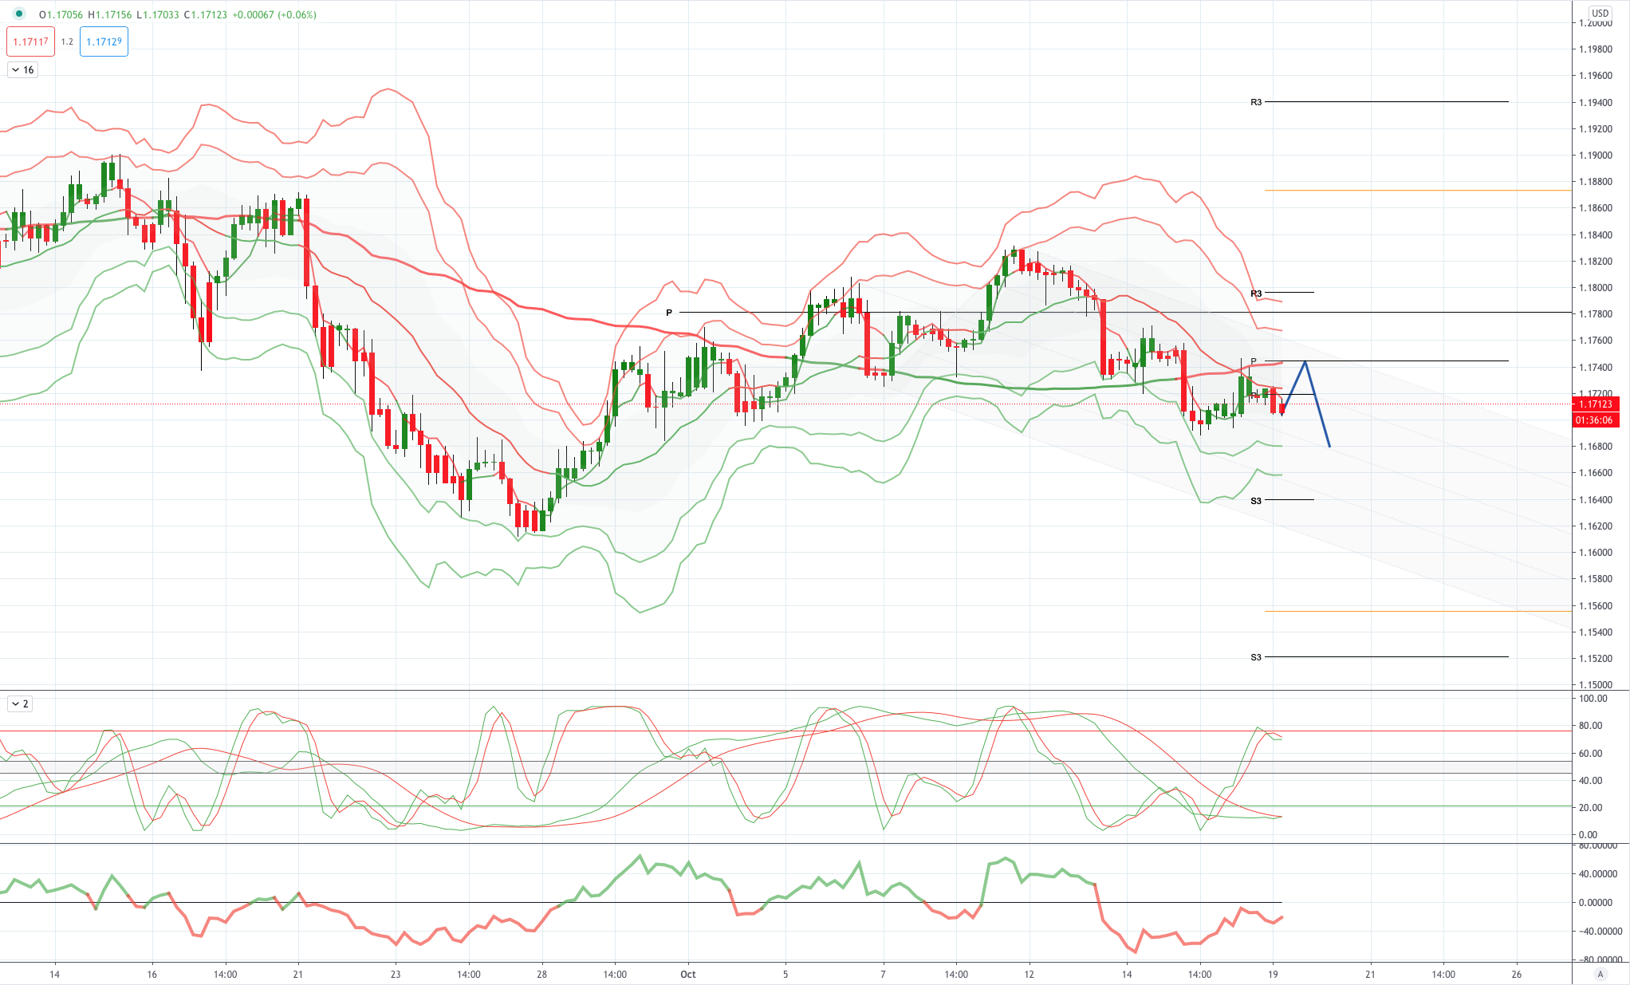This screenshot has width=1630, height=985.
Task: Select the bottom S3 pivot level label
Action: point(1256,657)
